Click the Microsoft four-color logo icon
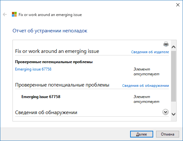The height and width of the screenshot is (141, 183). tap(14, 14)
